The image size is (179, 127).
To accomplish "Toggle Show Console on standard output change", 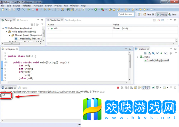I will [x=144, y=88].
